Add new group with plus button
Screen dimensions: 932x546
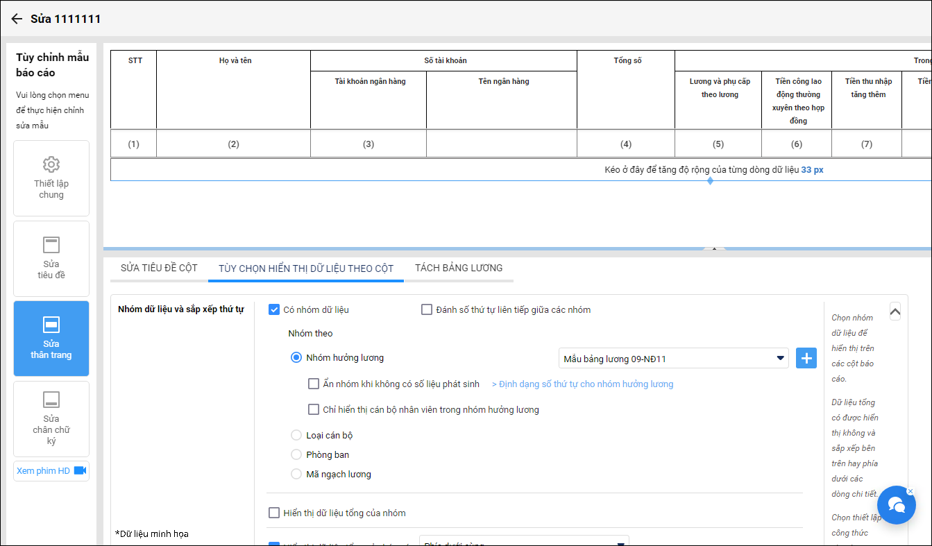pos(806,359)
